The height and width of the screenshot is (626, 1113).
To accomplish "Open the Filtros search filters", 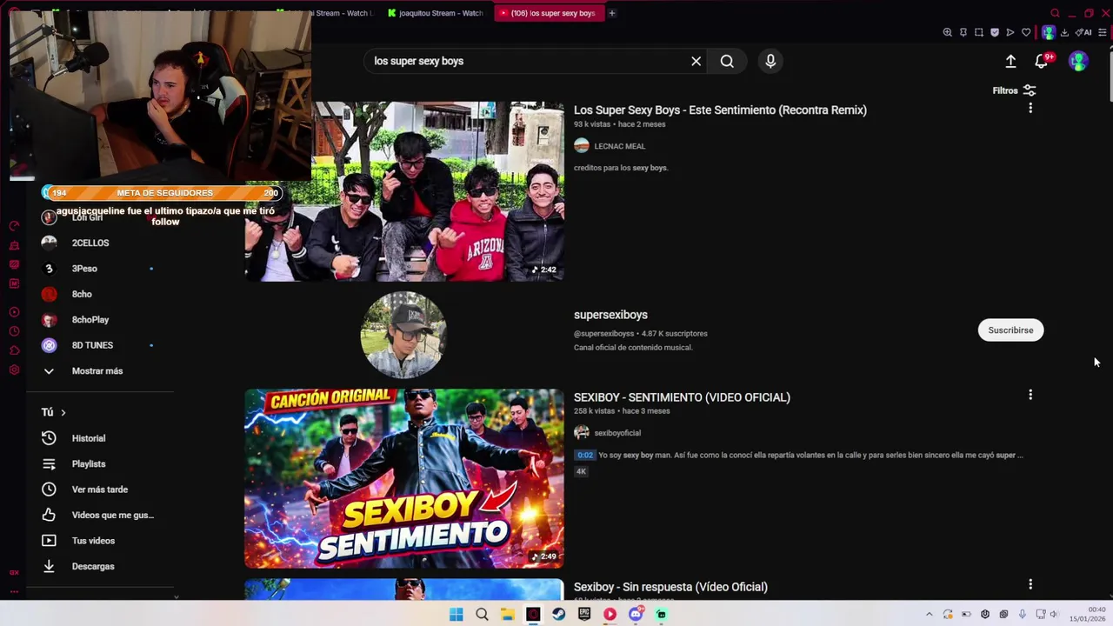I will [1014, 90].
